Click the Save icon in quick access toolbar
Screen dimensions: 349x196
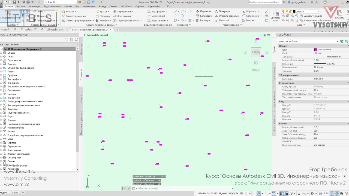pyautogui.click(x=14, y=2)
